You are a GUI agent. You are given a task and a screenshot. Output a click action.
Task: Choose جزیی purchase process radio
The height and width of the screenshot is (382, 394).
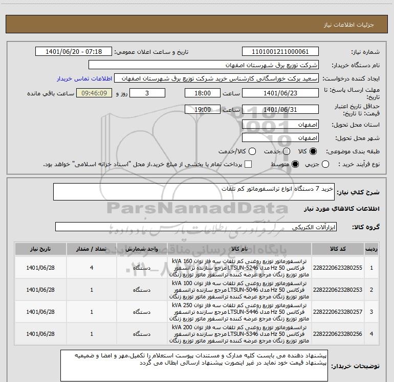click(325, 164)
